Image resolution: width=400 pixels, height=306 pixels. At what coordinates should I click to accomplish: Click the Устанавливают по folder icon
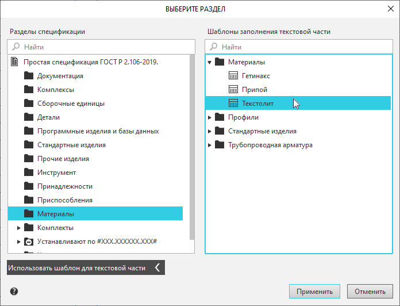pyautogui.click(x=29, y=242)
